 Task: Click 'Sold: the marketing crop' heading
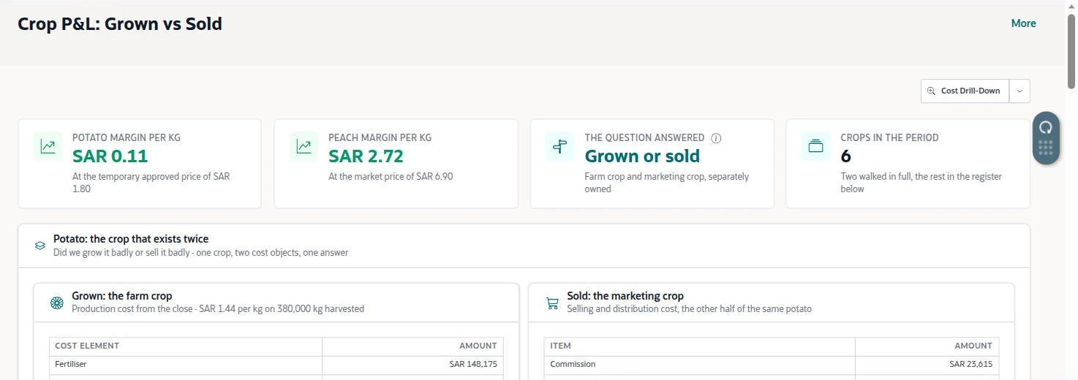[625, 296]
